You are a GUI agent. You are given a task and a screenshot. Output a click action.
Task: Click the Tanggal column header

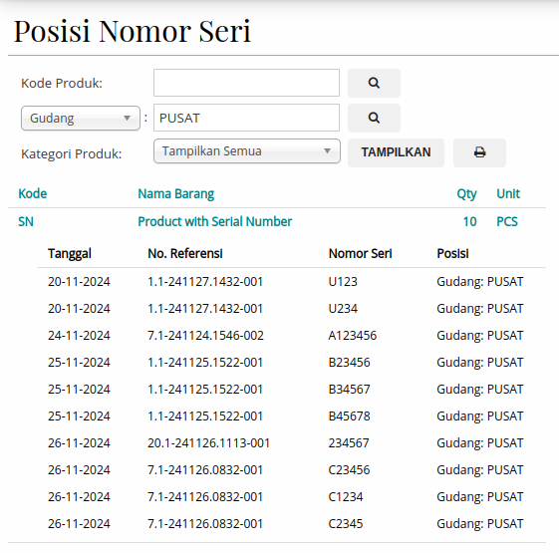click(70, 253)
